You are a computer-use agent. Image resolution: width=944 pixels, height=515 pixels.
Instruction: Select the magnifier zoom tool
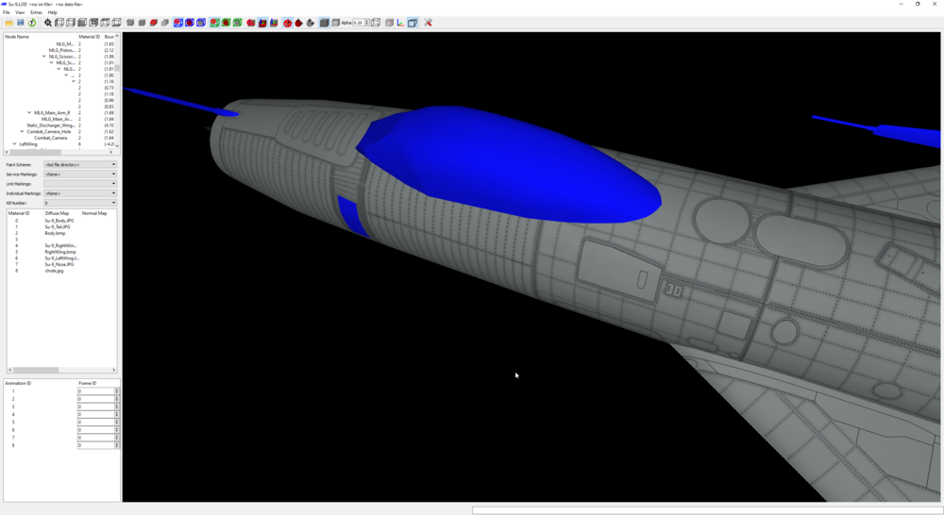coord(48,23)
